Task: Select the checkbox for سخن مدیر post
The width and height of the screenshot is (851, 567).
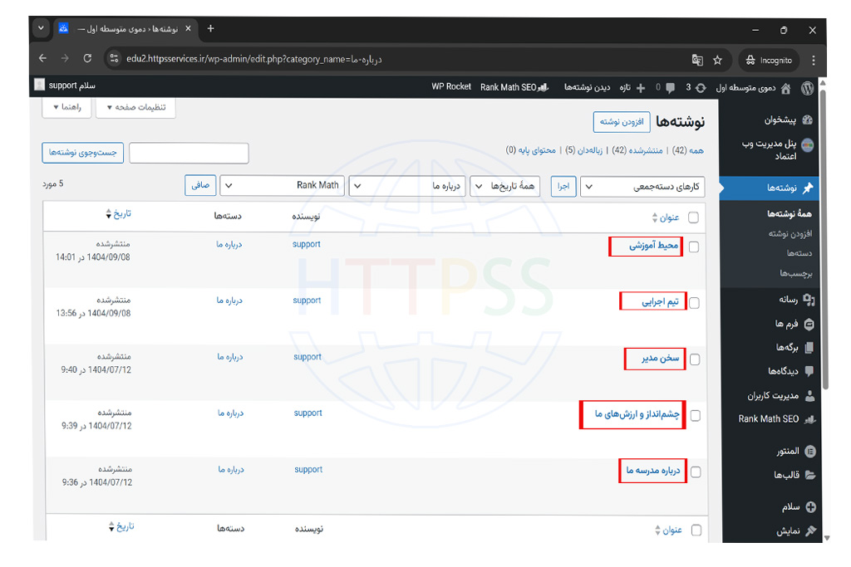Action: [x=694, y=359]
